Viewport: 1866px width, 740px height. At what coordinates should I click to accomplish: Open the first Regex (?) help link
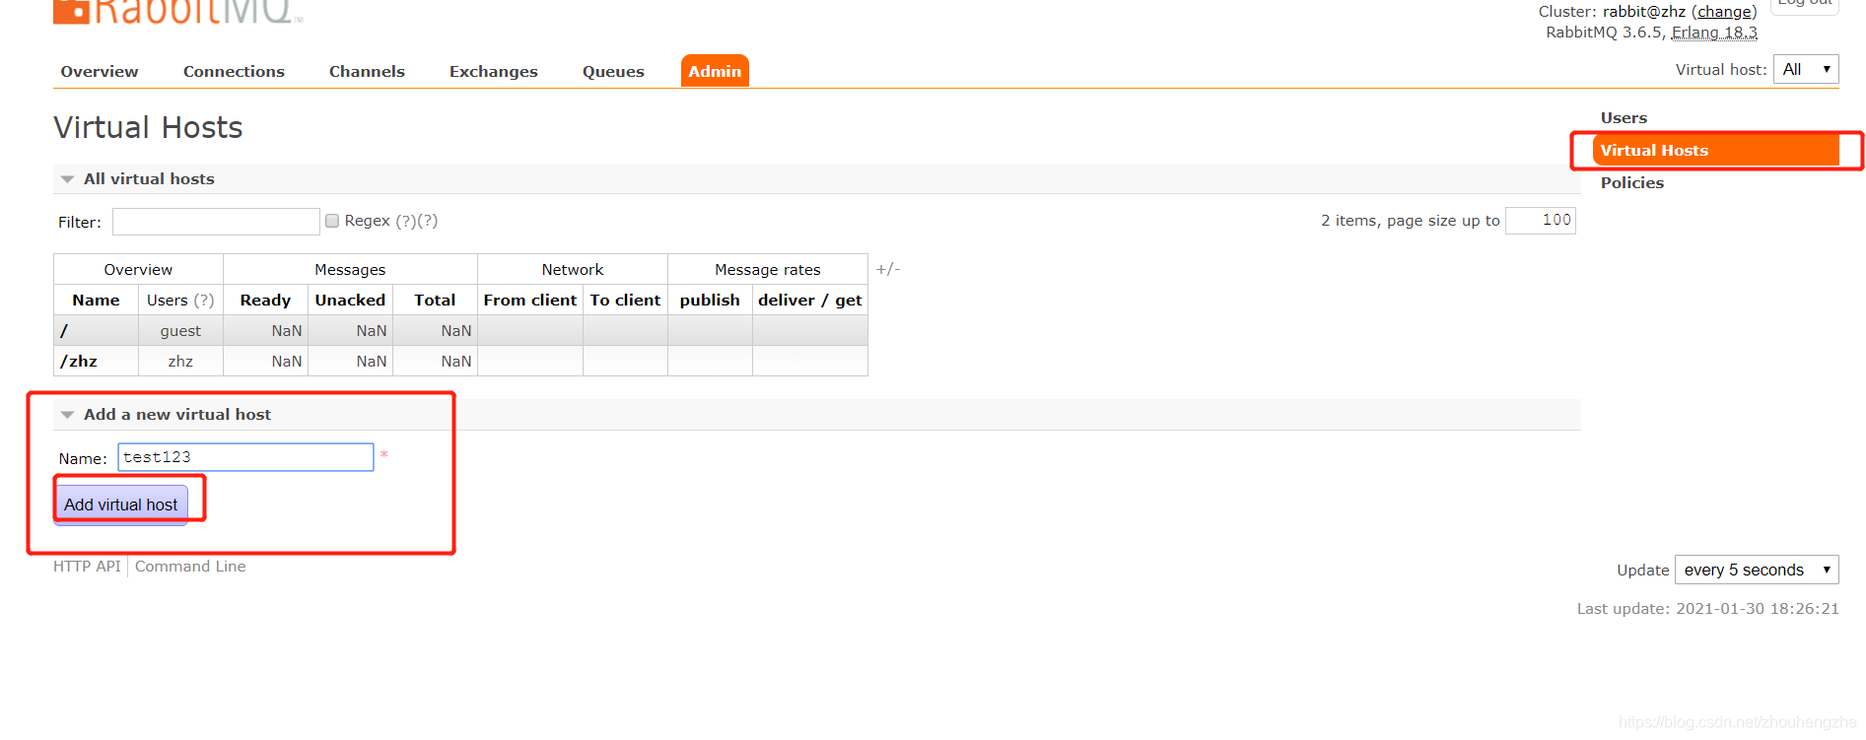click(x=406, y=221)
